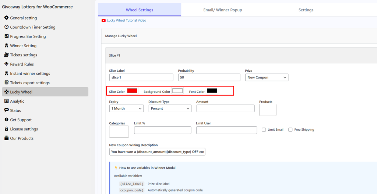Toggle the Free Shipping checkbox
The height and width of the screenshot is (194, 377).
point(290,130)
